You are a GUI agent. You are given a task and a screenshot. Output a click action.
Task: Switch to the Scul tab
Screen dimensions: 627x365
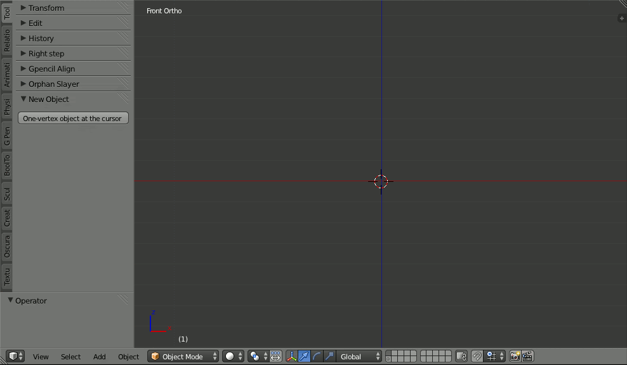click(7, 194)
